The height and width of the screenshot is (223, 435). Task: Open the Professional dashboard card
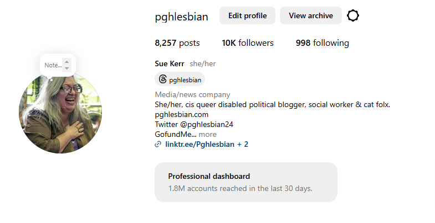coord(245,182)
